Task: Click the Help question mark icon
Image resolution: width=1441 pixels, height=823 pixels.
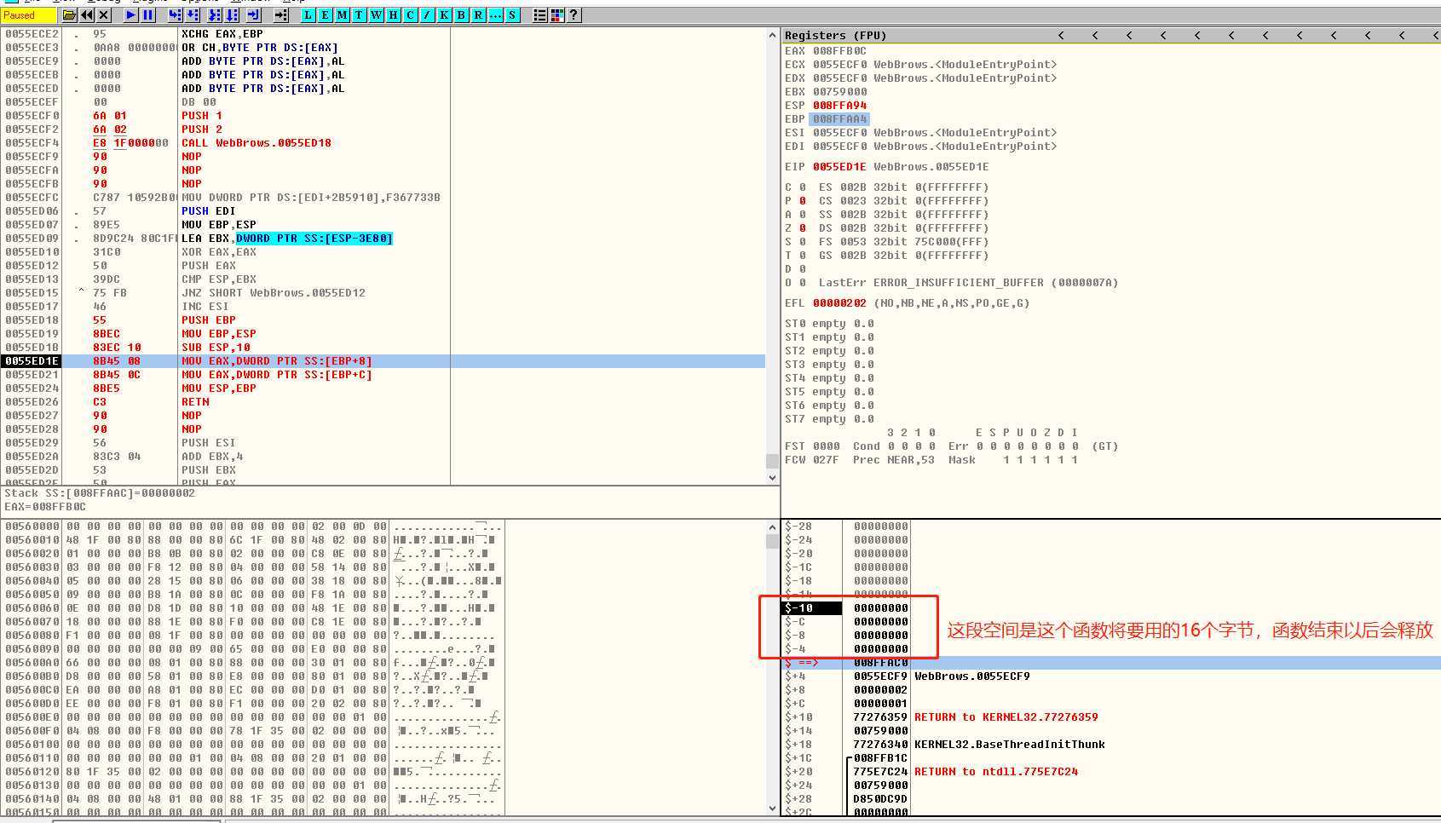Action: (574, 15)
